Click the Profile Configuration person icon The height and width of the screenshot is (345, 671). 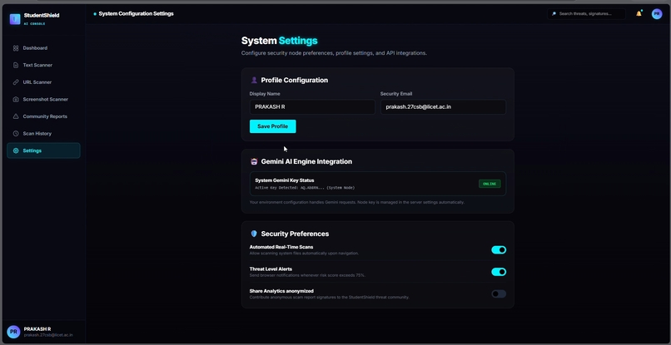[254, 80]
